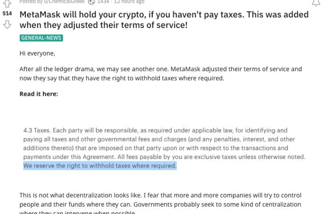
Task: Open u/ChemicalGreek's profile
Action: 64,2
